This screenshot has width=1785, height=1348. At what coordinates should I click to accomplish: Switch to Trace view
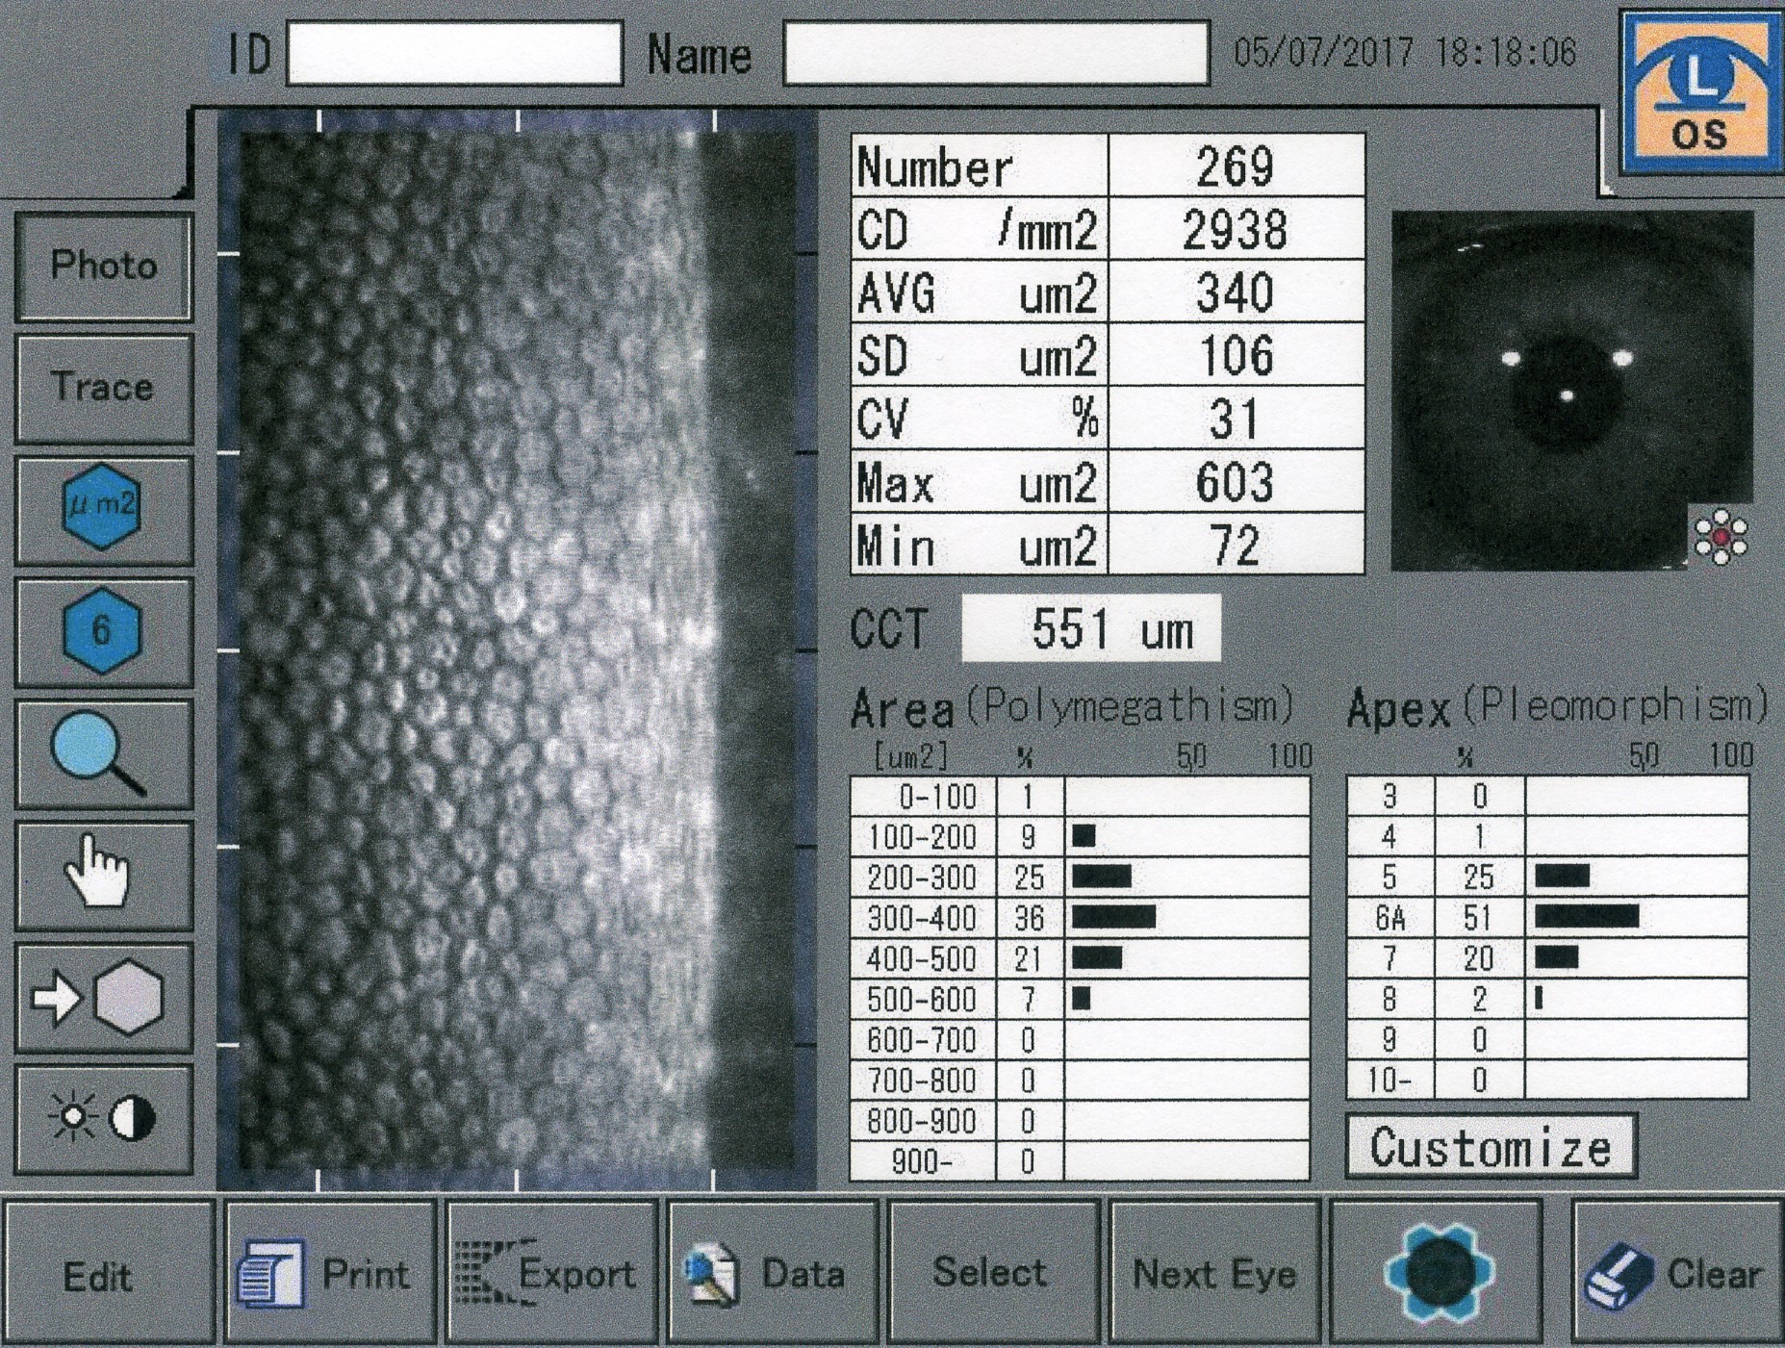pos(103,387)
